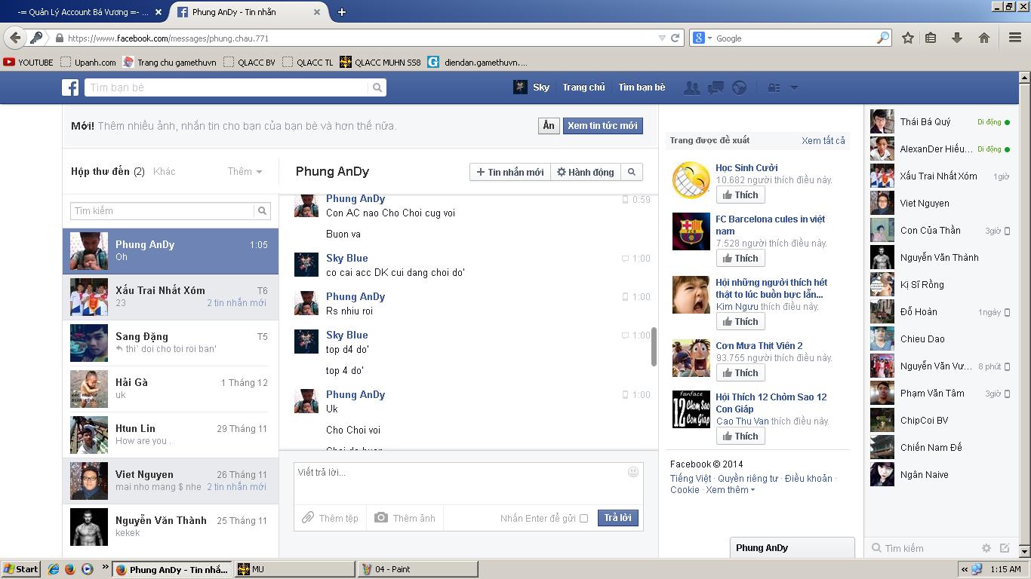Click Trang chủ in Facebook header
This screenshot has height=579, width=1031.
click(x=583, y=87)
